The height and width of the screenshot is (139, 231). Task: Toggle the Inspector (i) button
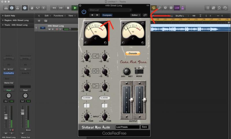12,8
